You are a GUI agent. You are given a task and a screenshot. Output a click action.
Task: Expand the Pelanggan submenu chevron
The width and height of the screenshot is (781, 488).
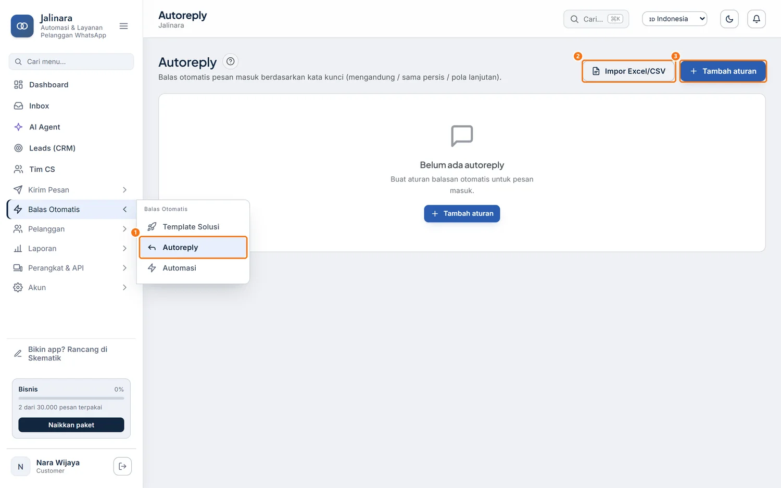click(124, 229)
